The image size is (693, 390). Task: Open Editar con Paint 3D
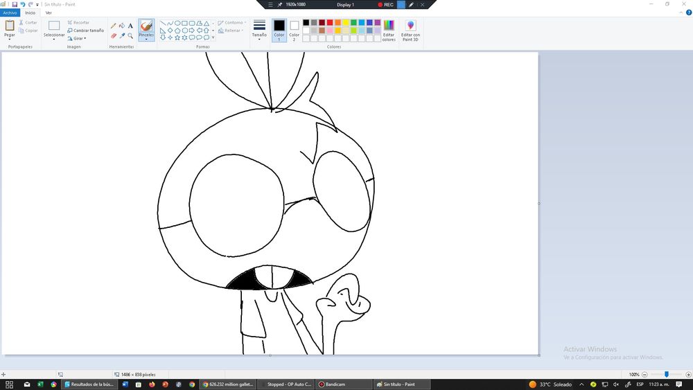410,30
